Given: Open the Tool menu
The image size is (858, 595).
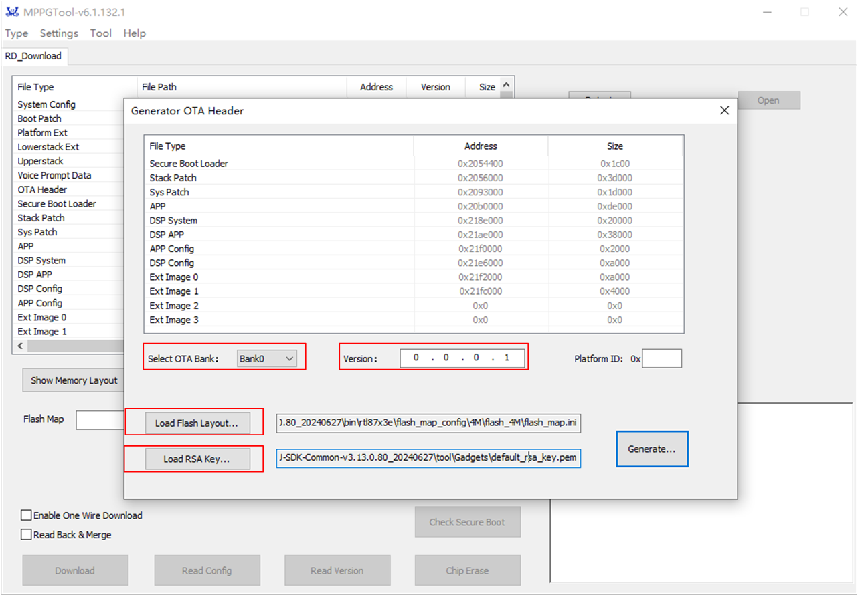Looking at the screenshot, I should [x=101, y=33].
